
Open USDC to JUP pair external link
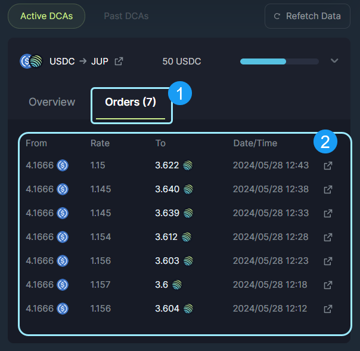[x=119, y=61]
